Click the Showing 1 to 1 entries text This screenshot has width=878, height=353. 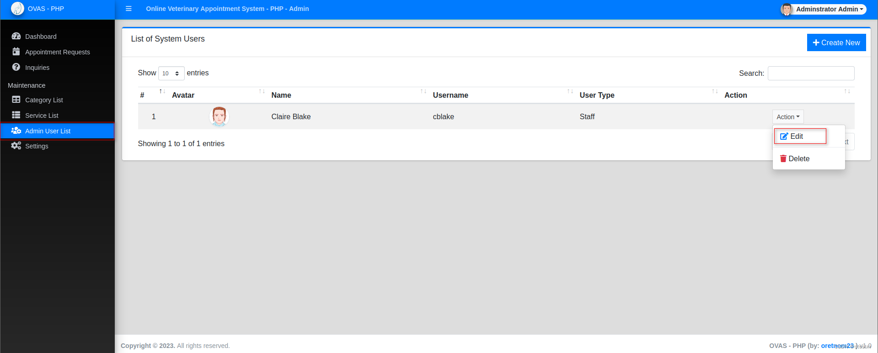click(x=181, y=143)
